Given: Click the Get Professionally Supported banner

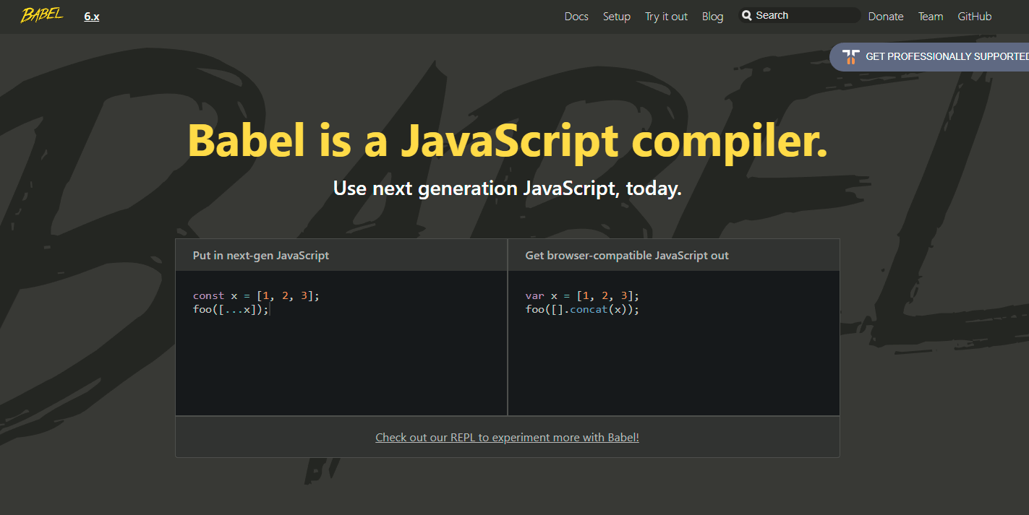Looking at the screenshot, I should pos(929,57).
